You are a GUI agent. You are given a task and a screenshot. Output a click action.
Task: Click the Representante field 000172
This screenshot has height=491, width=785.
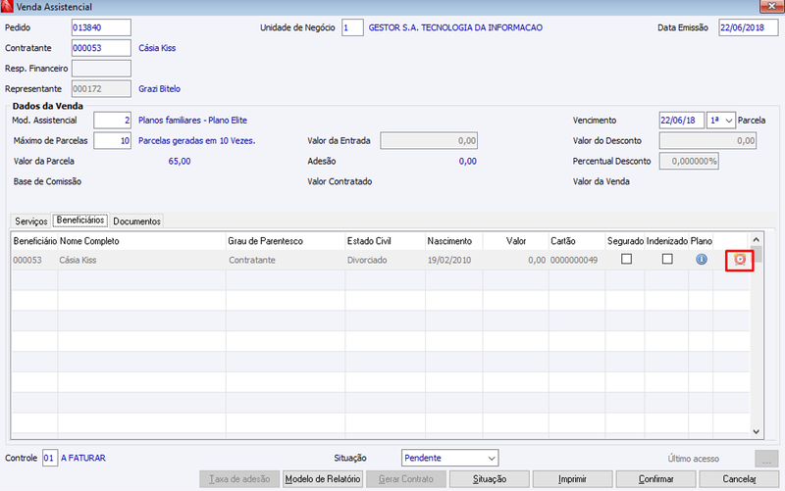click(x=101, y=89)
